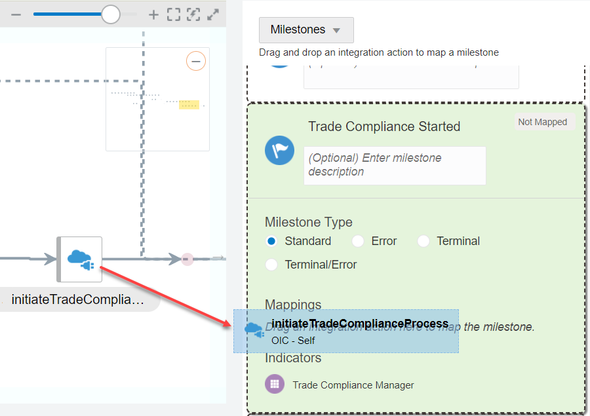Click the initiateTradeComplianceProcess cloud icon
This screenshot has height=416, width=590.
click(x=255, y=331)
